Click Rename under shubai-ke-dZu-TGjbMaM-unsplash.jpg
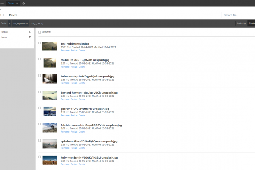255x170 pixels. point(65,66)
